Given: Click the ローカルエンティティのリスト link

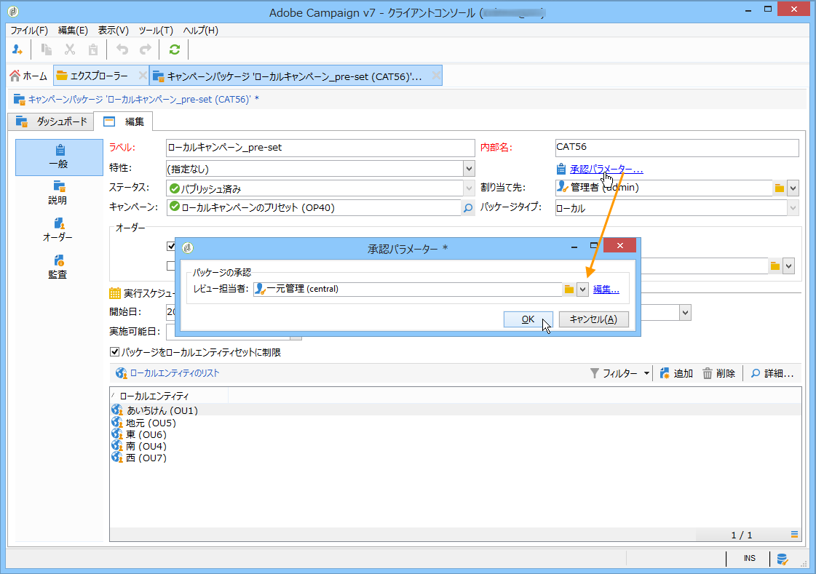Looking at the screenshot, I should (x=174, y=373).
